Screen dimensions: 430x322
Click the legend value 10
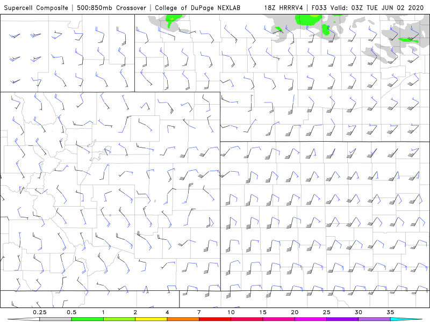pos(231,312)
